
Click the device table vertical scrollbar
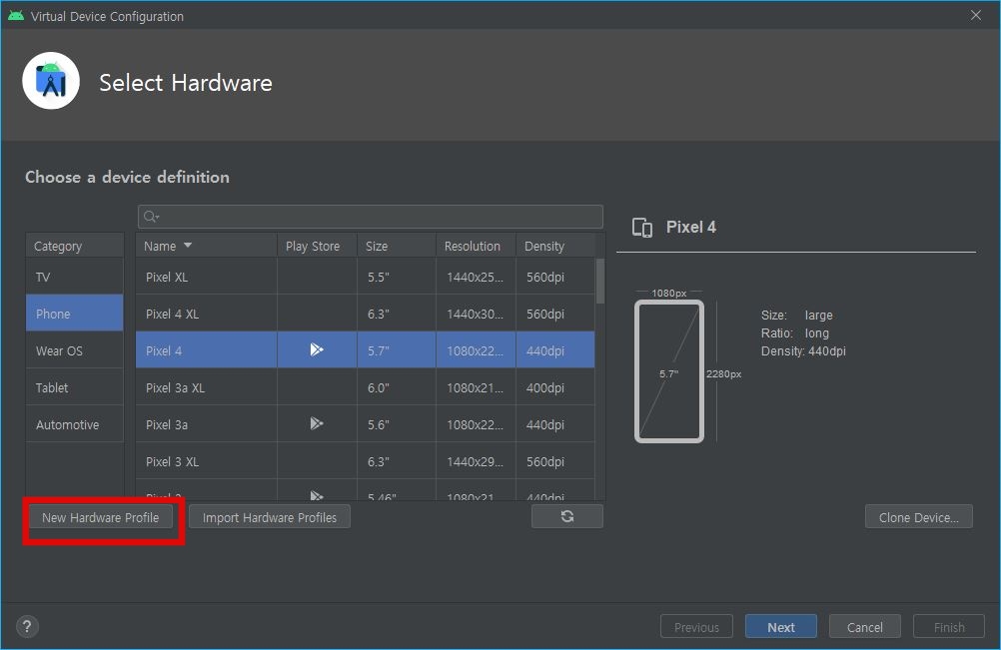pyautogui.click(x=600, y=281)
